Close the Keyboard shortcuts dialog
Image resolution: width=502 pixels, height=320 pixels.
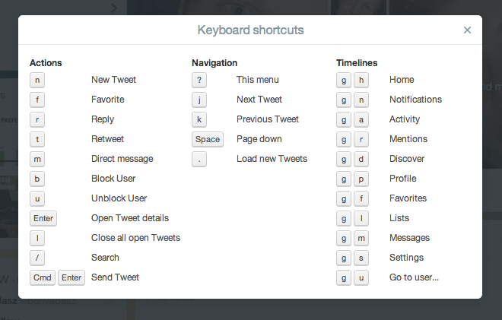coord(467,30)
